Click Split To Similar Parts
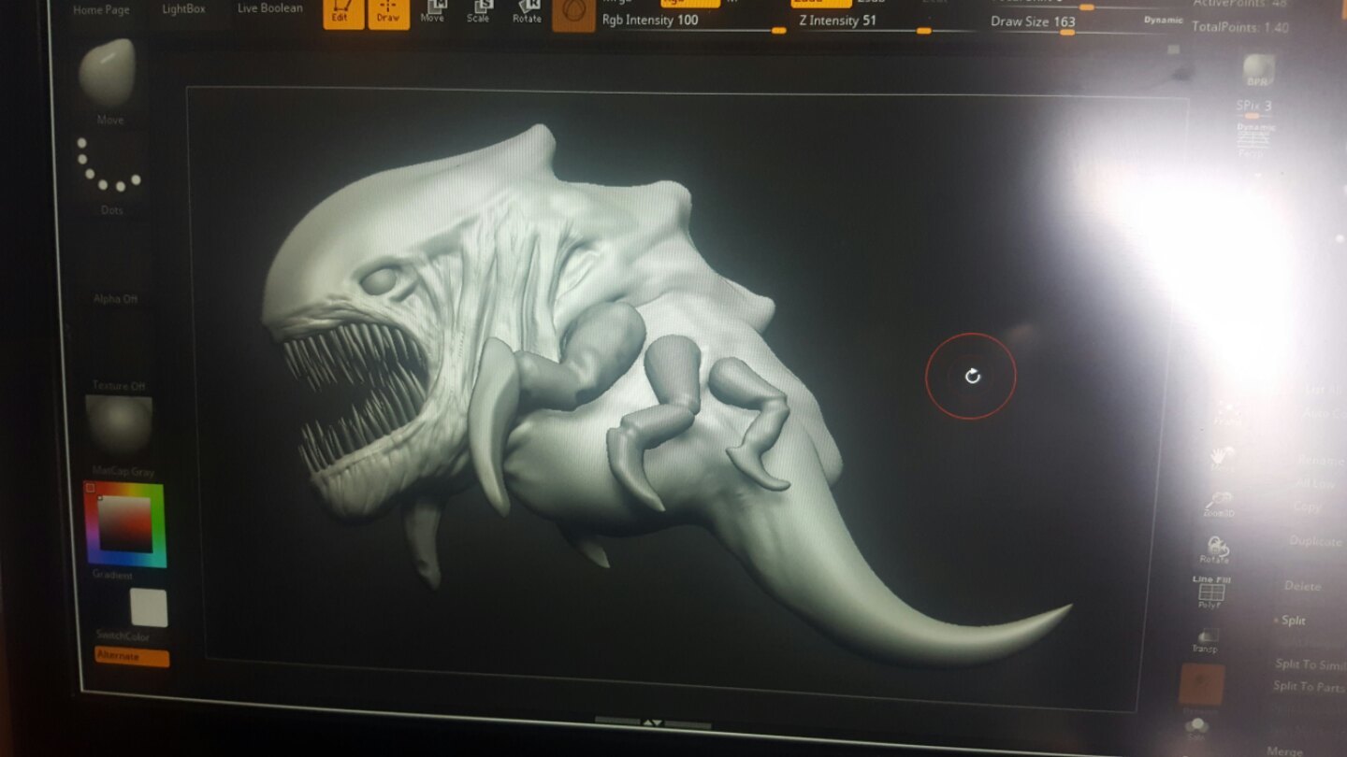Image resolution: width=1347 pixels, height=757 pixels. coord(1310,664)
